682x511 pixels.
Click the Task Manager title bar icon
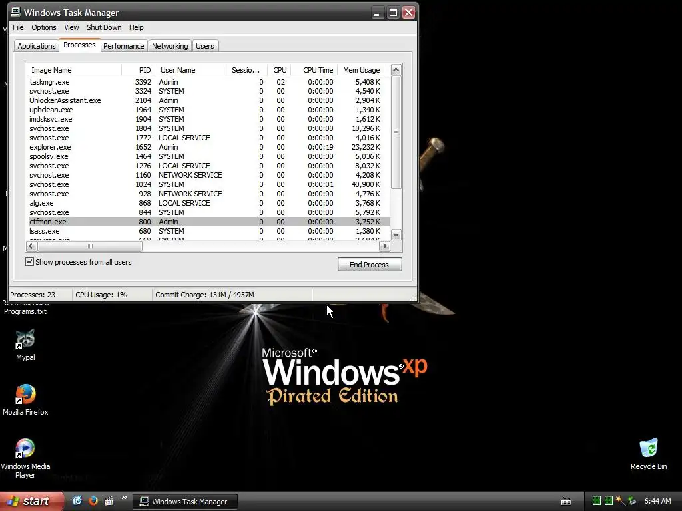click(16, 12)
